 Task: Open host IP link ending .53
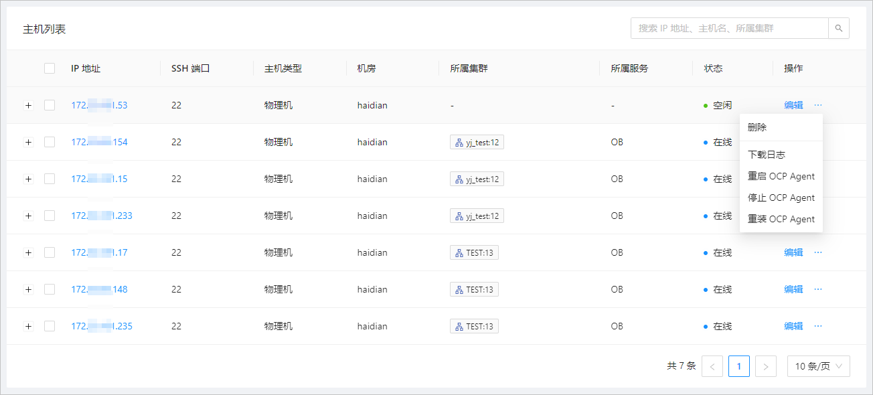pyautogui.click(x=99, y=105)
